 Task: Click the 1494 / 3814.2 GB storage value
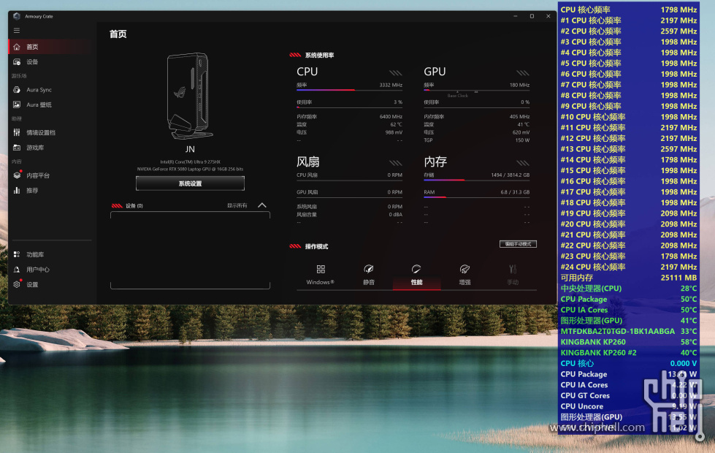tap(511, 175)
